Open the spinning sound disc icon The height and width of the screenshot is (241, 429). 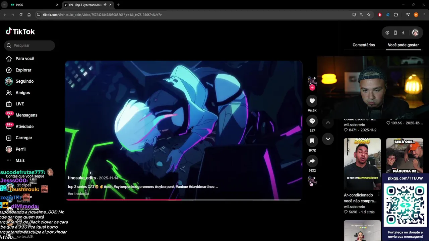pyautogui.click(x=312, y=181)
